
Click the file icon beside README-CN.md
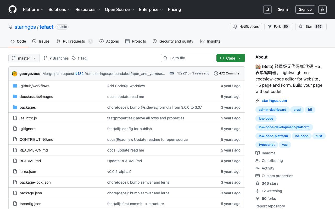point(15,150)
